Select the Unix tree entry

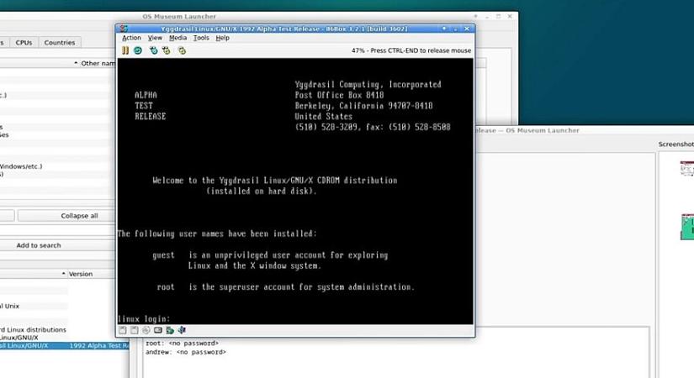point(10,306)
